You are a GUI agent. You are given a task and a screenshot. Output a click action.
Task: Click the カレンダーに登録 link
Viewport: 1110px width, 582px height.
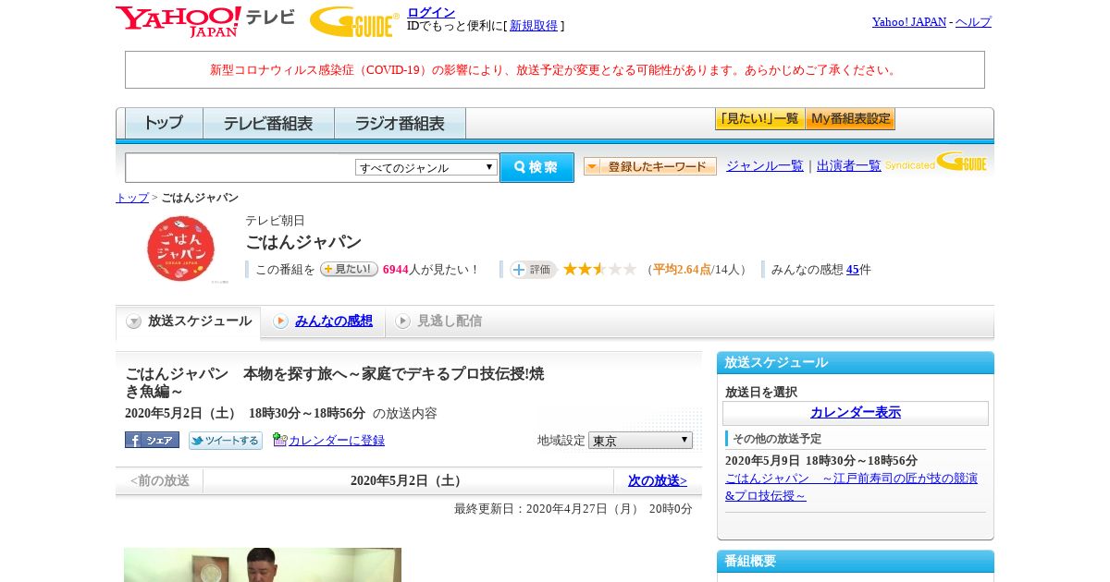(337, 441)
